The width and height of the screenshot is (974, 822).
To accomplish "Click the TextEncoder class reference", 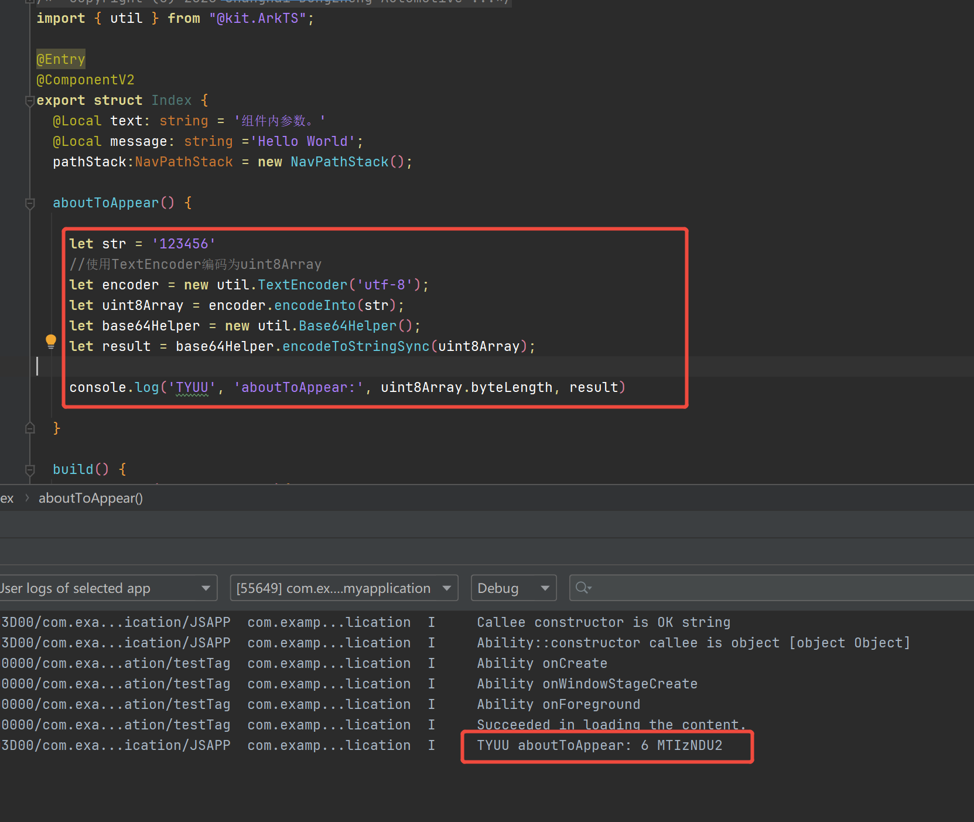I will click(x=302, y=285).
